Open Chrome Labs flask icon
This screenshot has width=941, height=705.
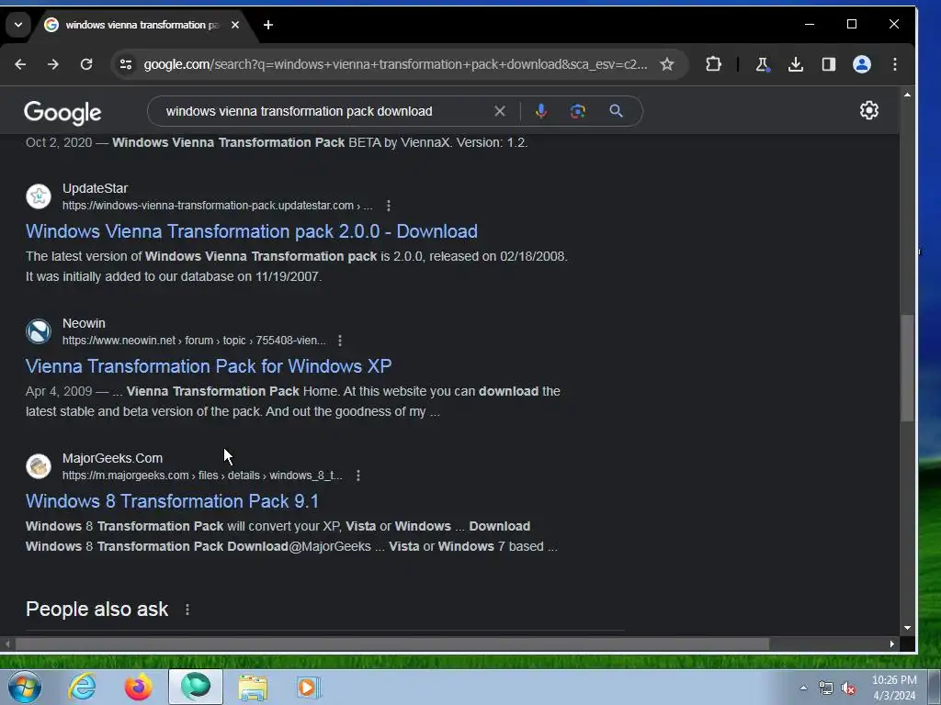(762, 64)
